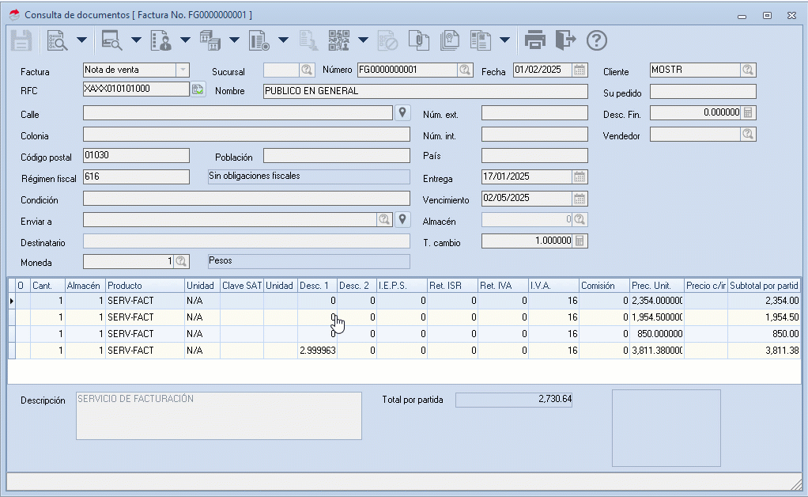This screenshot has width=808, height=497.
Task: Click the Clave SAT column header
Action: (x=242, y=285)
